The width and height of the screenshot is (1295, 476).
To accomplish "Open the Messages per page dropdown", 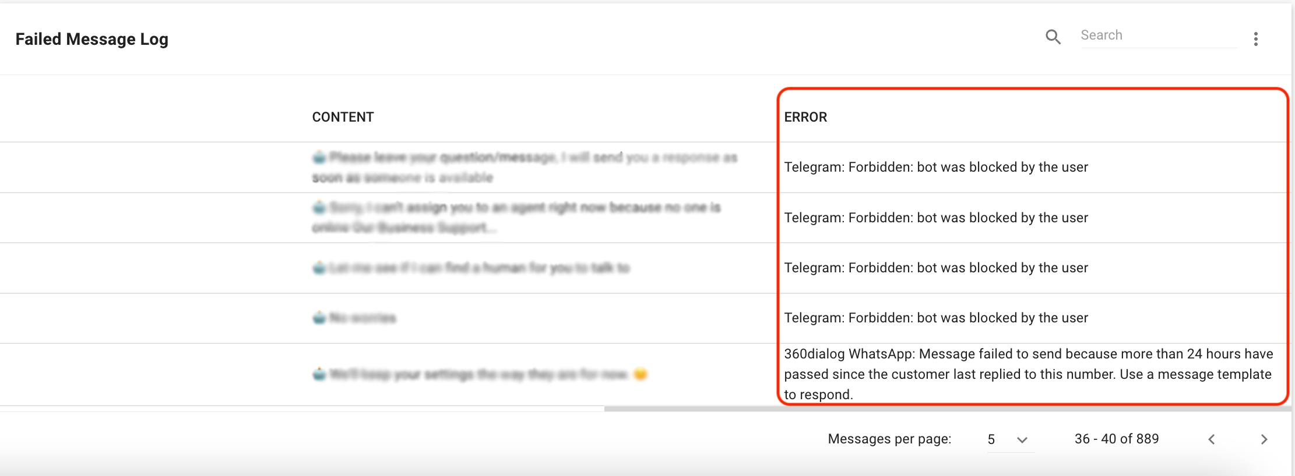I will (x=1011, y=439).
